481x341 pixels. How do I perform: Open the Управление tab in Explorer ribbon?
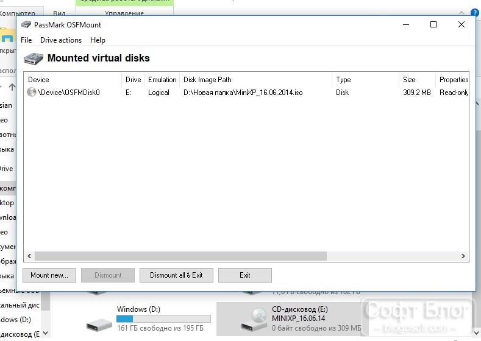124,13
